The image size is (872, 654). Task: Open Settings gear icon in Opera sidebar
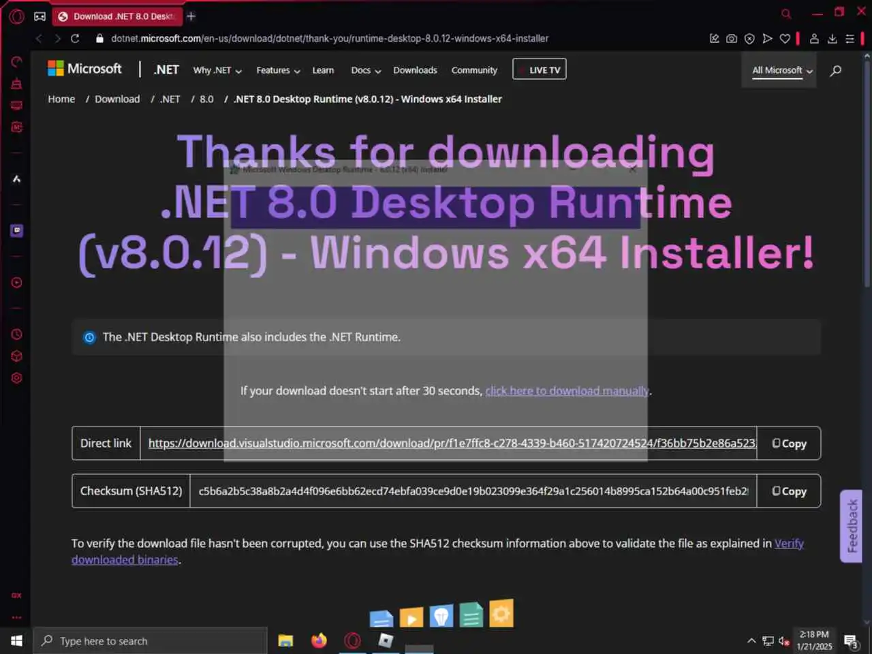click(17, 378)
